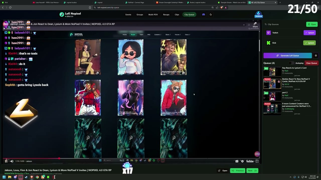The height and width of the screenshot is (180, 321).
Task: Reload the browser page
Action: click(x=10, y=7)
